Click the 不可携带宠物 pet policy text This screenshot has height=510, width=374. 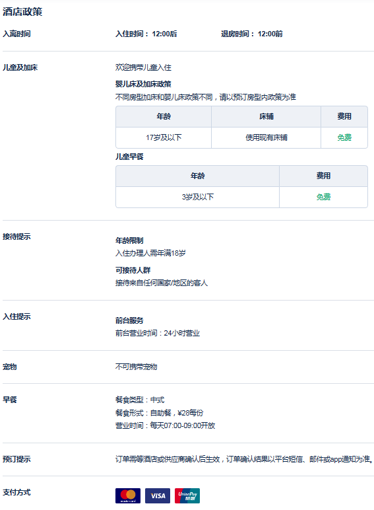136,367
